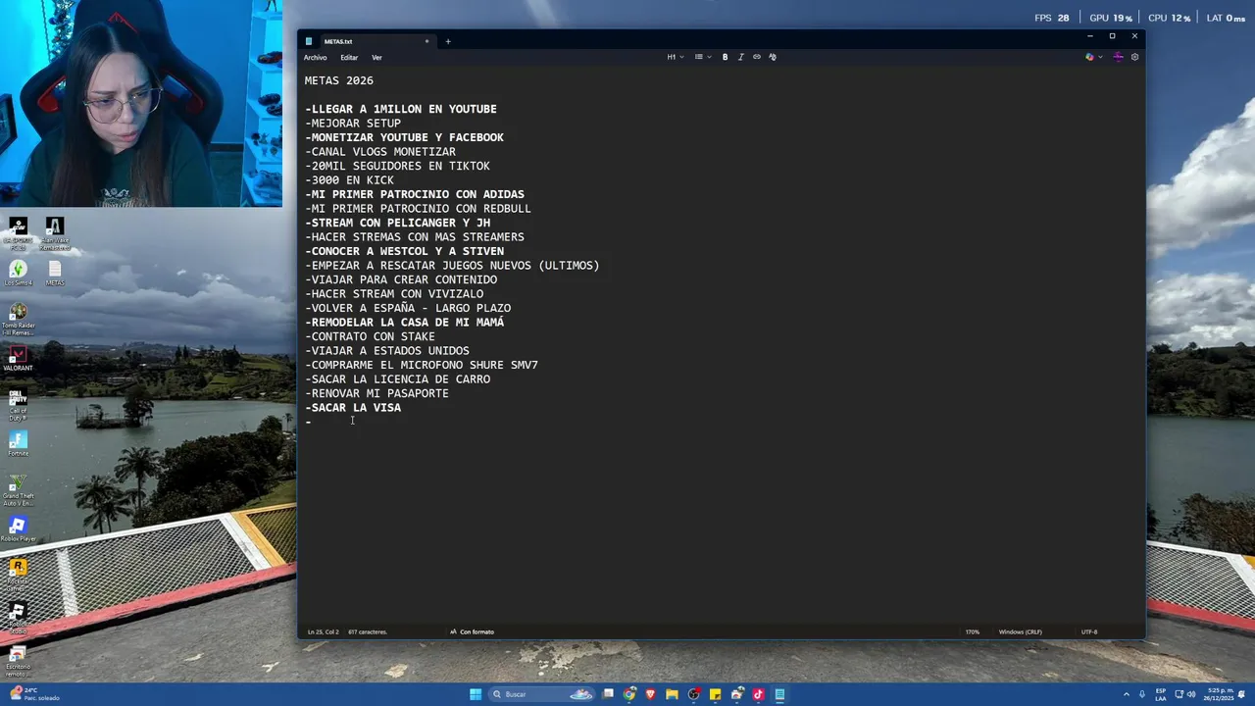The width and height of the screenshot is (1255, 706).
Task: Select the VALORANT desktop icon
Action: coord(18,359)
